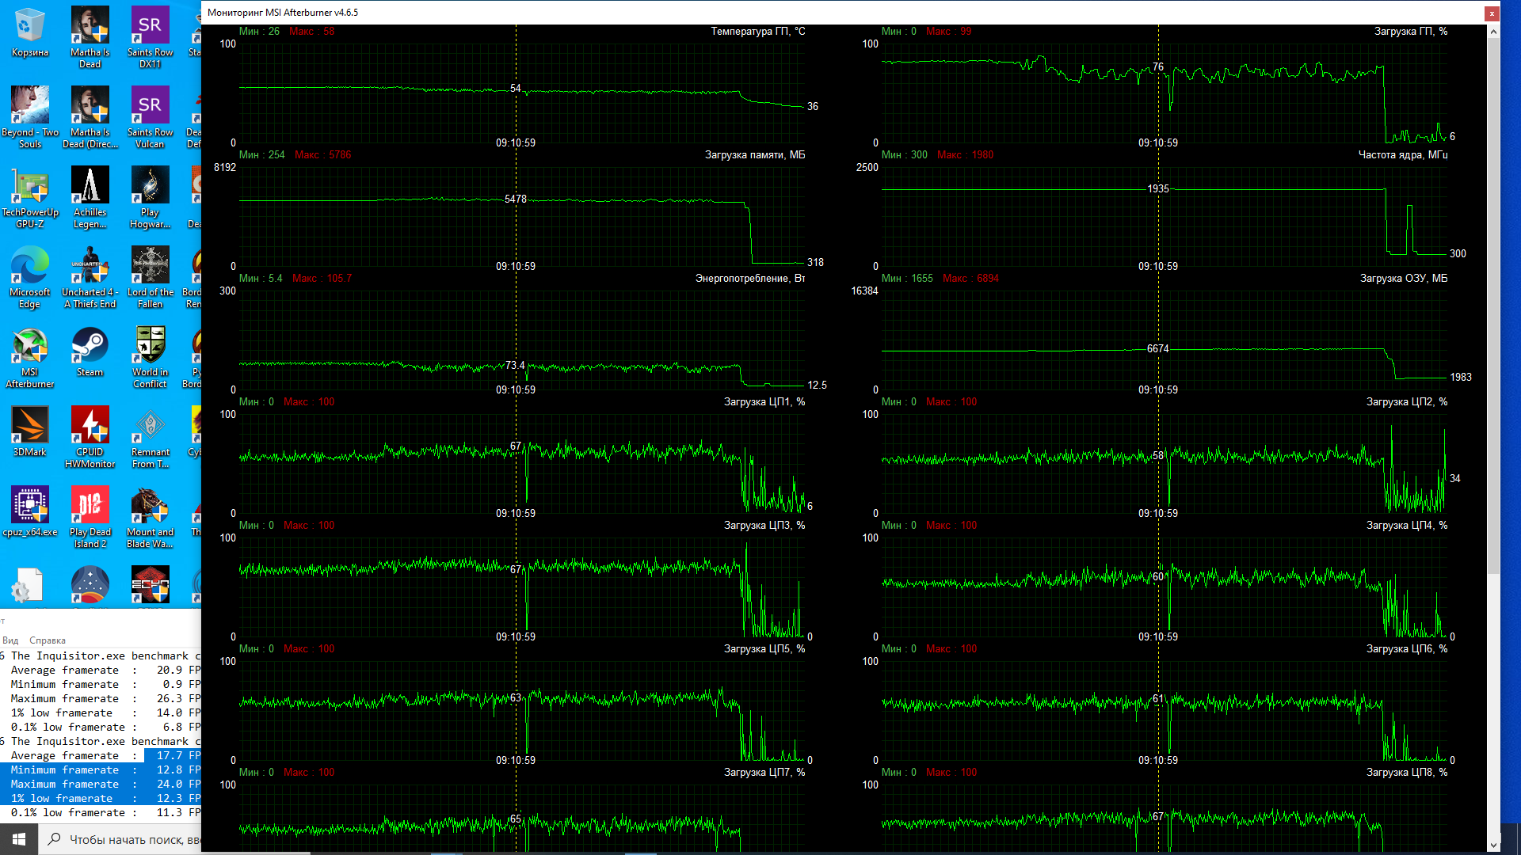Open the Steam desktop shortcut
Viewport: 1521px width, 855px height.
[90, 346]
